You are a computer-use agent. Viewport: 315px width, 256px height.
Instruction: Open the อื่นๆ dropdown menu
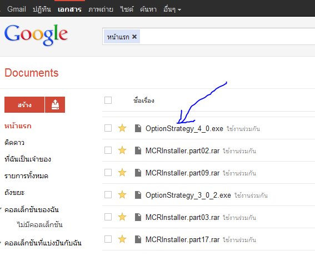click(172, 9)
